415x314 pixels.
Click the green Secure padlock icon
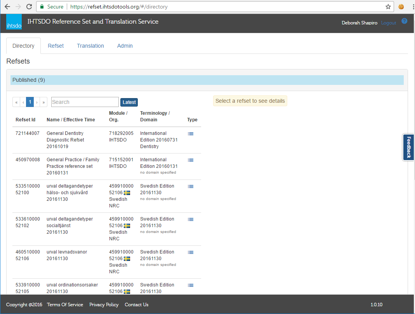(x=42, y=7)
